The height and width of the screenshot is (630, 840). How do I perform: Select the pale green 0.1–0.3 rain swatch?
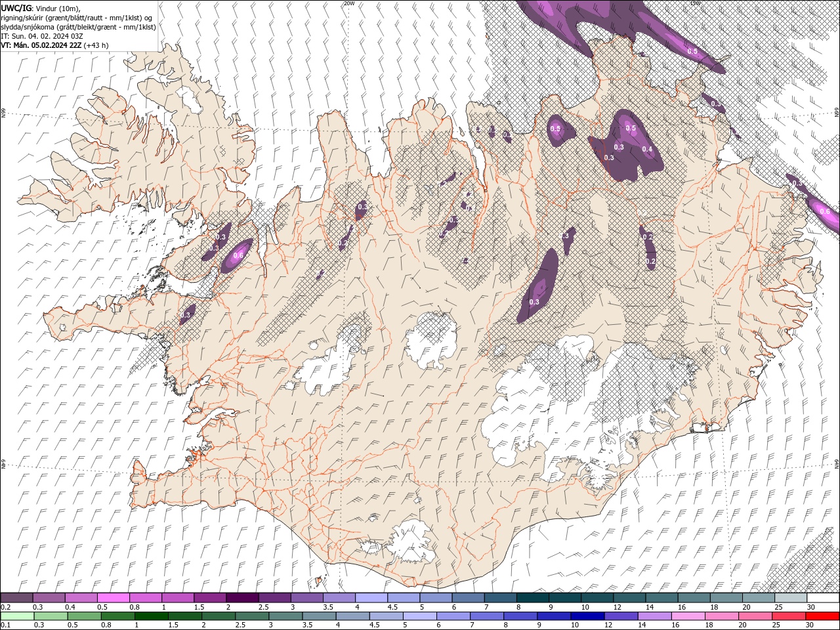16,616
